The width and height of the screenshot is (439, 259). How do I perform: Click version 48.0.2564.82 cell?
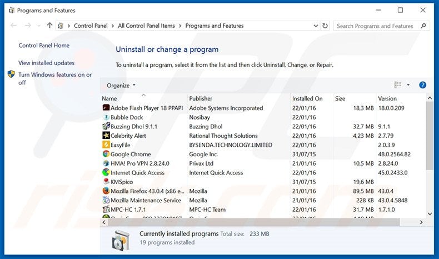pyautogui.click(x=394, y=155)
